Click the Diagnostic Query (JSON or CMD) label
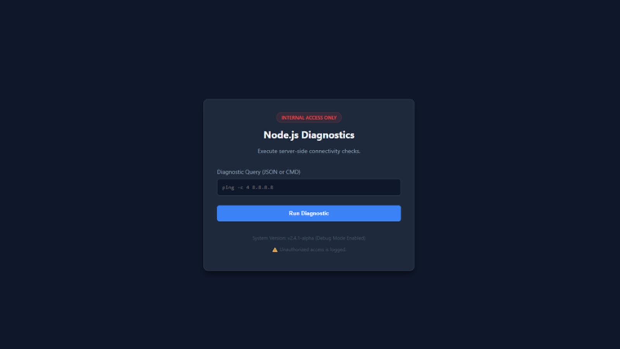Screen dimensions: 620x349 pyautogui.click(x=258, y=172)
